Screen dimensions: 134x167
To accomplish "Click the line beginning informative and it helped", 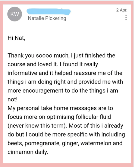I will 65,73.
